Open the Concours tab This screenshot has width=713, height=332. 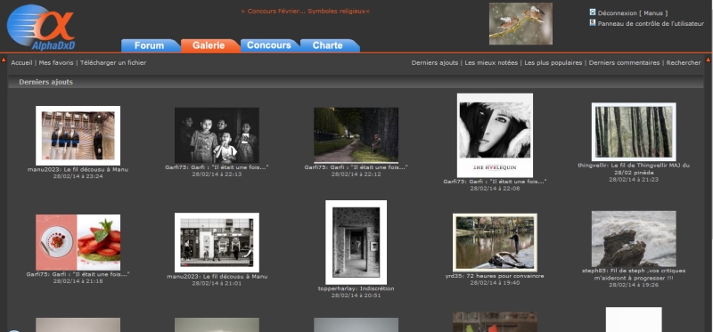(270, 45)
